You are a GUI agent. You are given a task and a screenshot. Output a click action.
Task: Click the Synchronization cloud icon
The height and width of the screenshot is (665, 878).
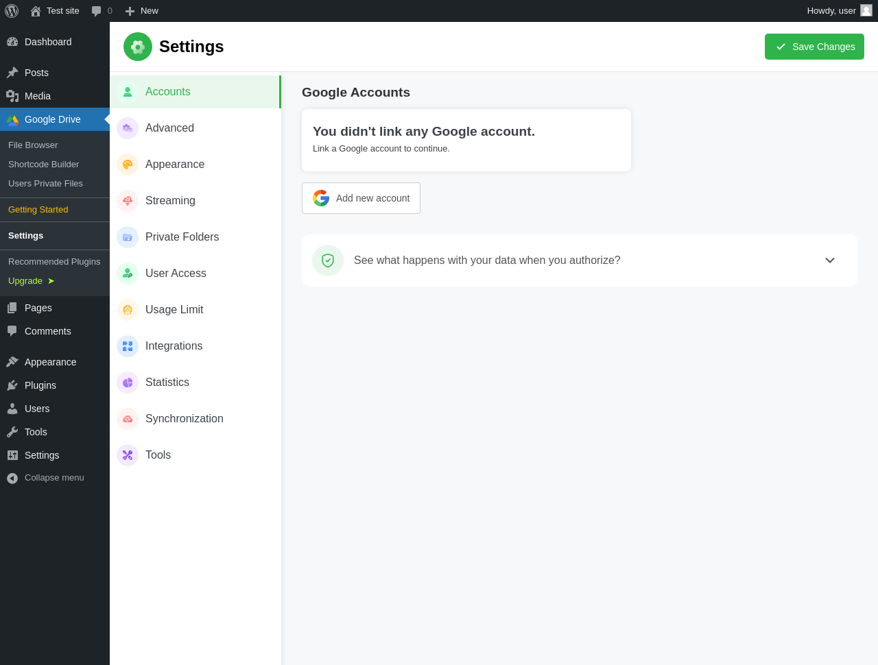click(128, 419)
